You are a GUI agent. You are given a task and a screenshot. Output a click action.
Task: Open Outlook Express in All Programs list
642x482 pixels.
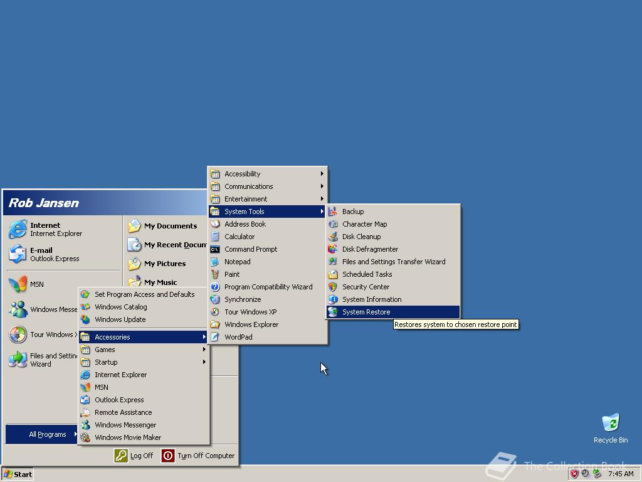point(144,400)
